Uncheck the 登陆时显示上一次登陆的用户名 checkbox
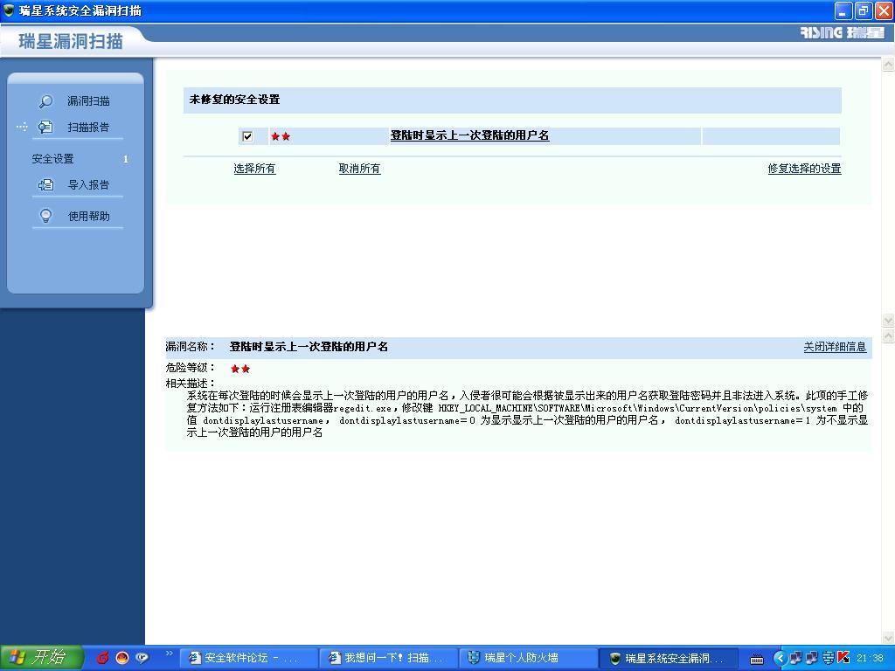Image resolution: width=895 pixels, height=671 pixels. click(247, 136)
